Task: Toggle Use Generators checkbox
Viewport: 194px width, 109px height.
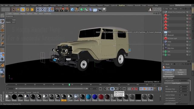Action: click(180, 101)
